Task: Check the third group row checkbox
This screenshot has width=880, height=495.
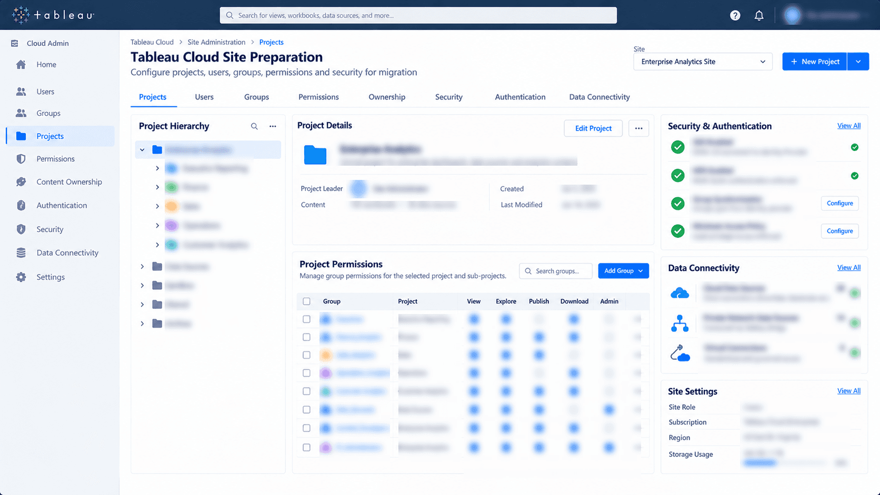Action: point(306,355)
